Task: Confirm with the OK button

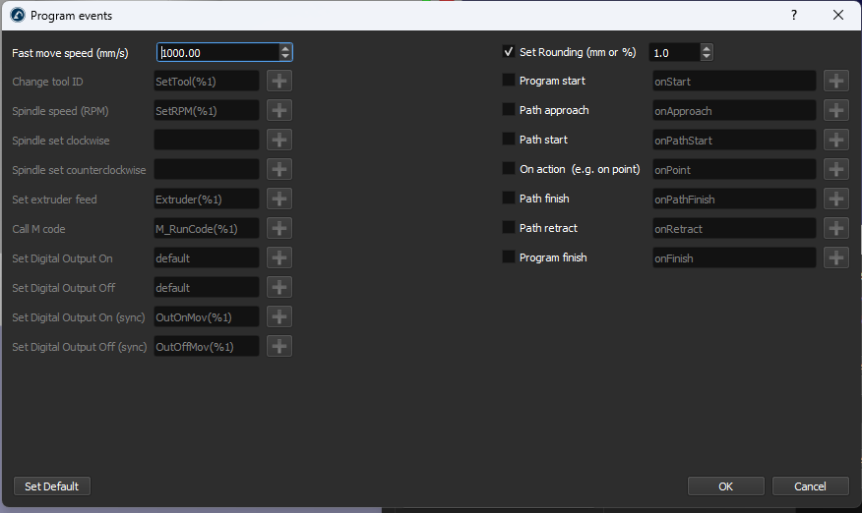Action: click(725, 486)
